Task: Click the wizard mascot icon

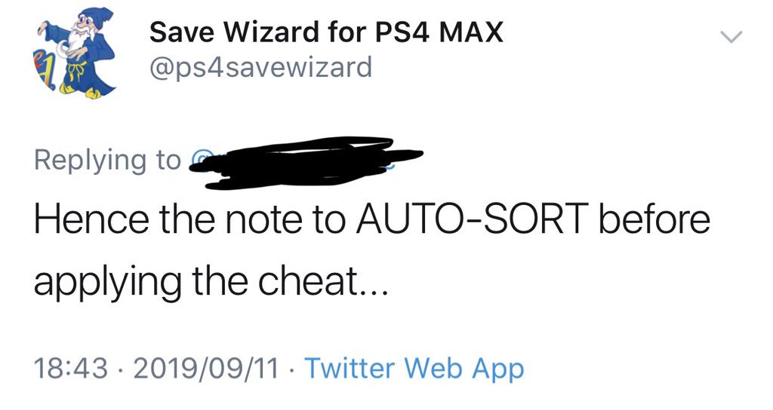Action: pos(75,54)
